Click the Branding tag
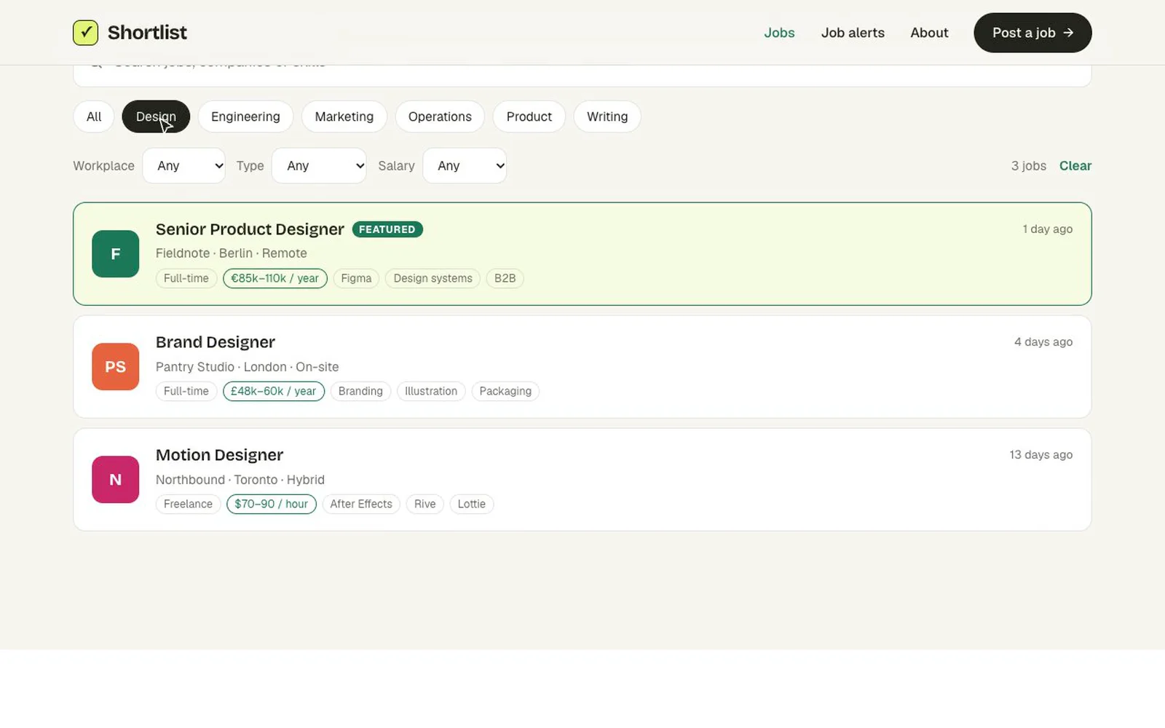Image resolution: width=1165 pixels, height=728 pixels. [360, 391]
